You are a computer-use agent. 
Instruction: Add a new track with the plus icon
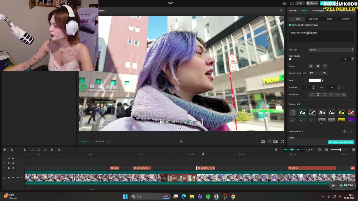(4, 150)
